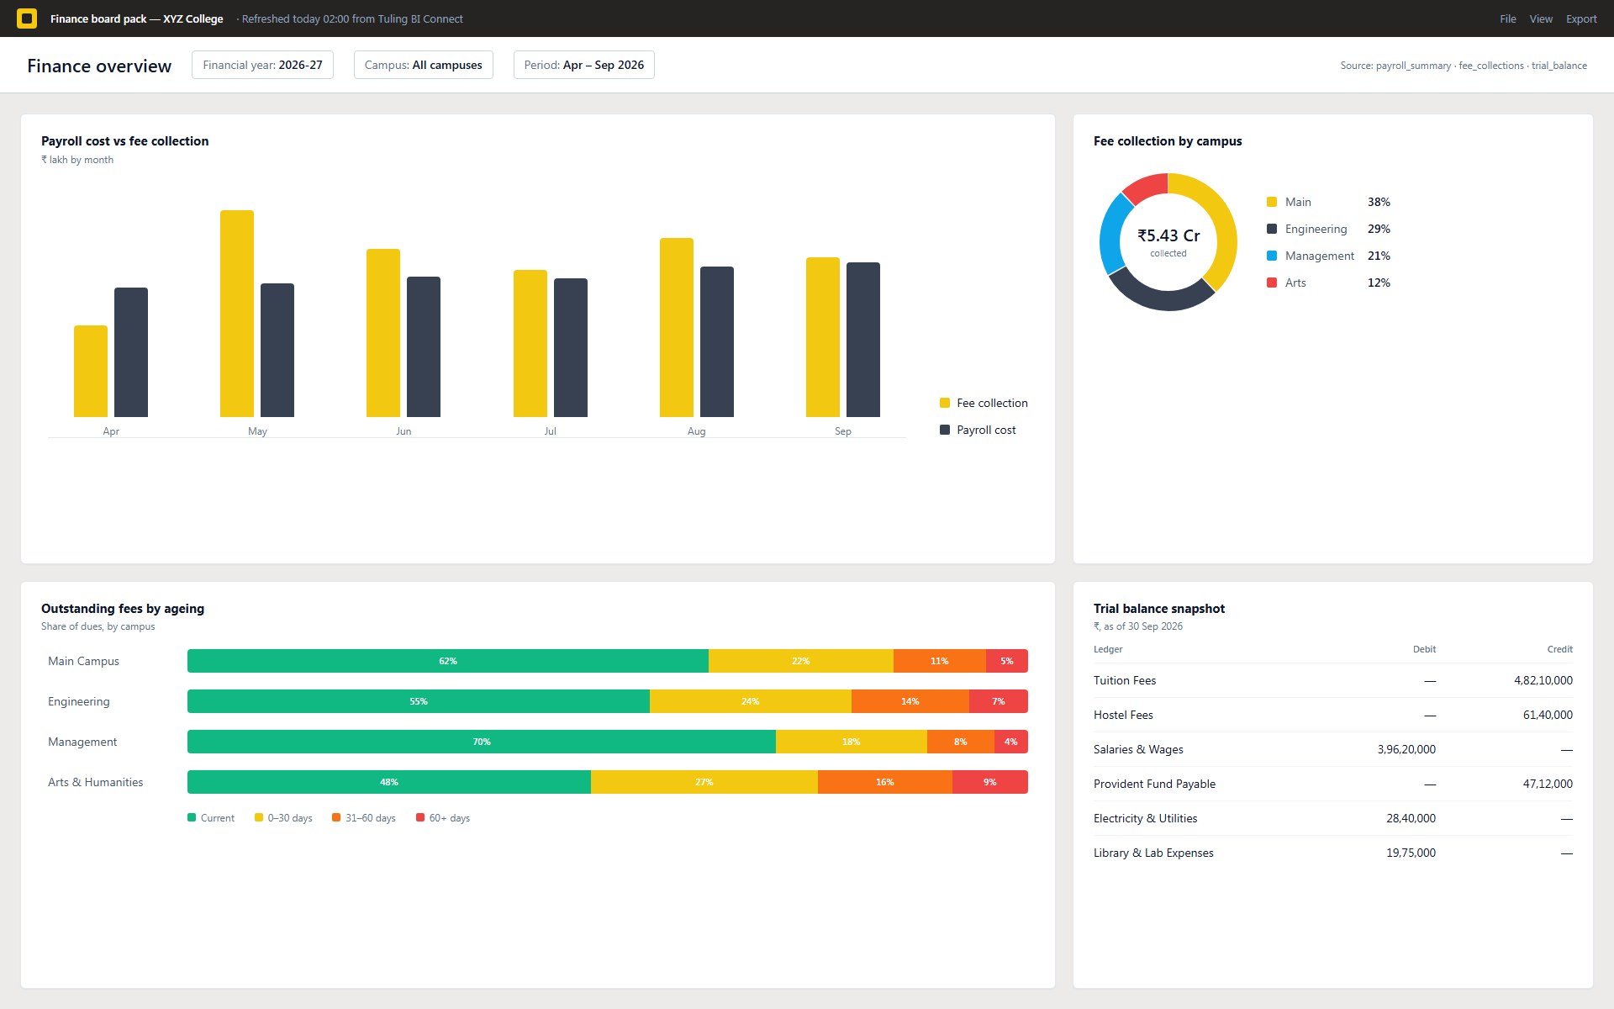Viewport: 1614px width, 1009px height.
Task: Click the 60+ days legend item
Action: tap(443, 817)
